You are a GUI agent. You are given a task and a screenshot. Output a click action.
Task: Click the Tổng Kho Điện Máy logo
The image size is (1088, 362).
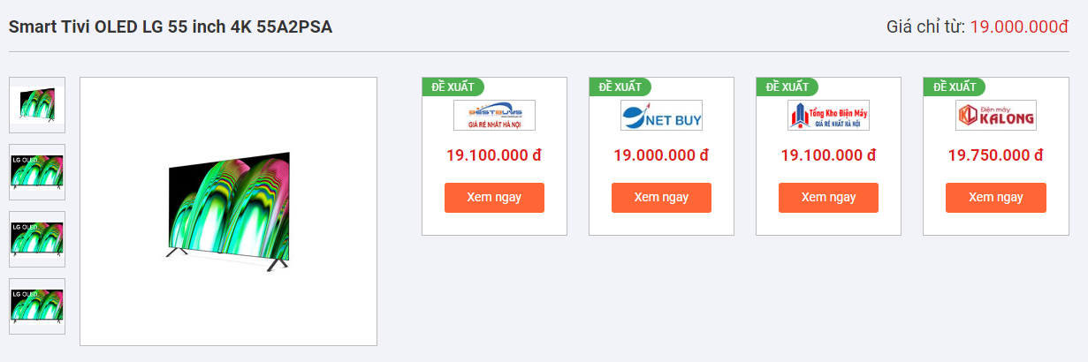pyautogui.click(x=828, y=116)
